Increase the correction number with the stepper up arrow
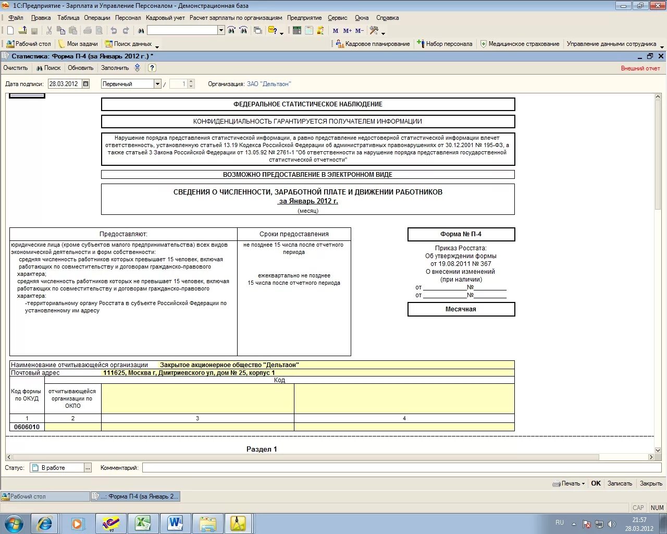Screen dimensions: 667x534 tap(191, 81)
